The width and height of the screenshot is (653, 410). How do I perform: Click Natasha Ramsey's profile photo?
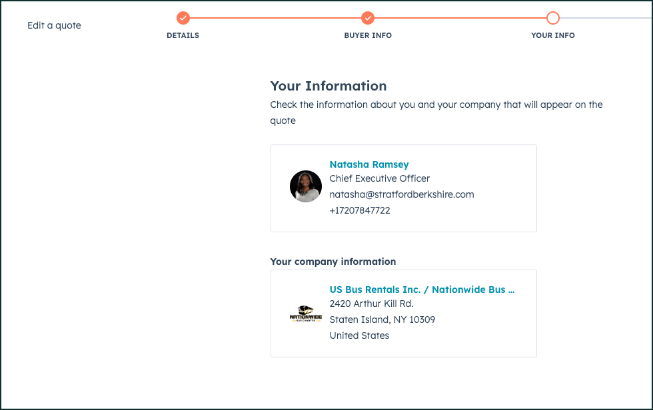[306, 186]
